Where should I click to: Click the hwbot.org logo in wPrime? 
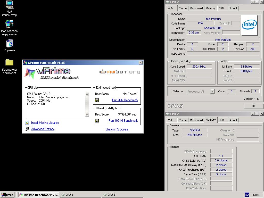coord(120,72)
